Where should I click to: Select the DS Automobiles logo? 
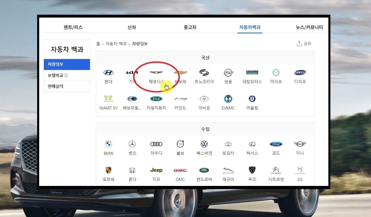300,170
